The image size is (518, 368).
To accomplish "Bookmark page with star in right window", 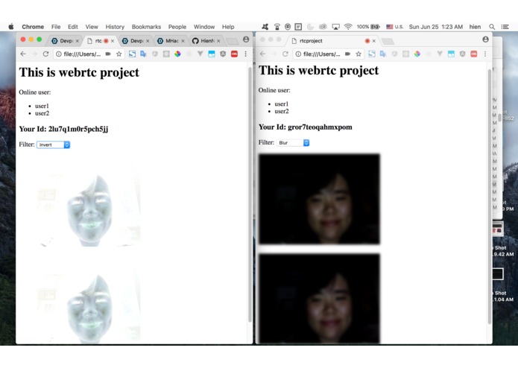I will 359,54.
